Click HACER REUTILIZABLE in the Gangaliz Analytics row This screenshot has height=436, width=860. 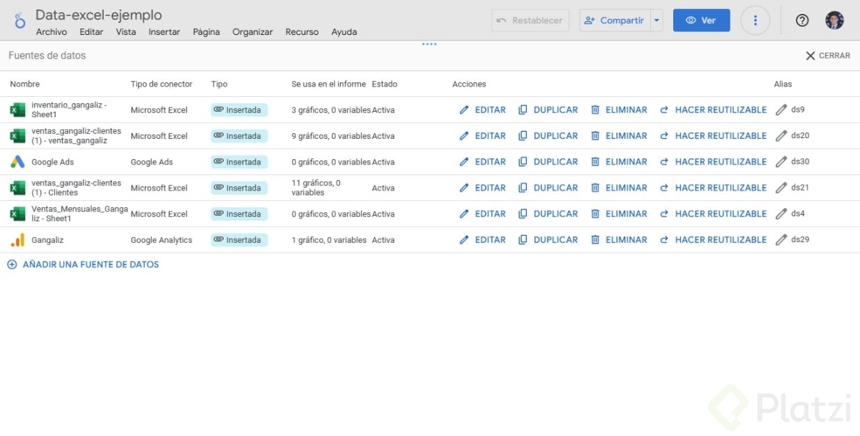pos(713,240)
